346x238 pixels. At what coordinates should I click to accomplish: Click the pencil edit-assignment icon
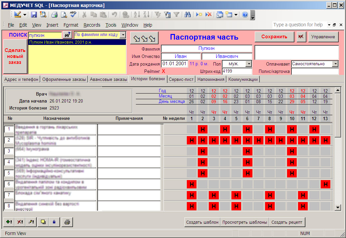click(x=31, y=222)
